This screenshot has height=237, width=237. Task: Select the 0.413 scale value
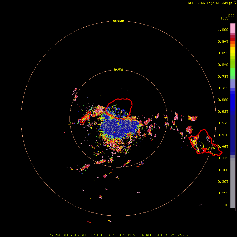tap(223, 158)
